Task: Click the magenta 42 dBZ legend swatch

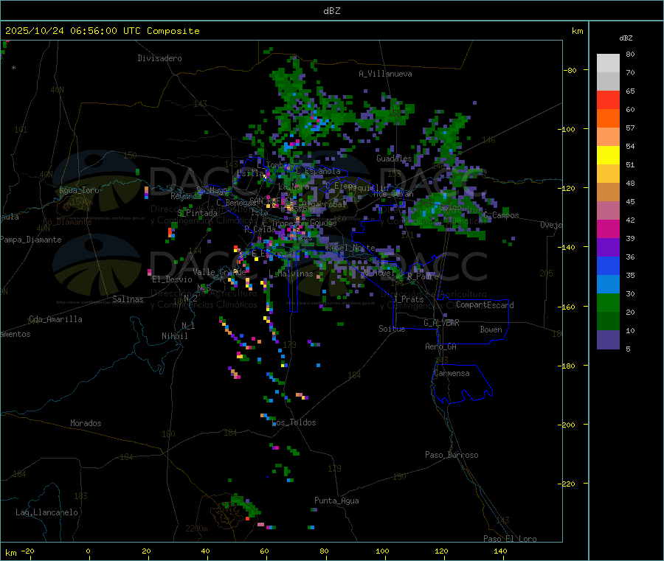Action: tap(608, 229)
